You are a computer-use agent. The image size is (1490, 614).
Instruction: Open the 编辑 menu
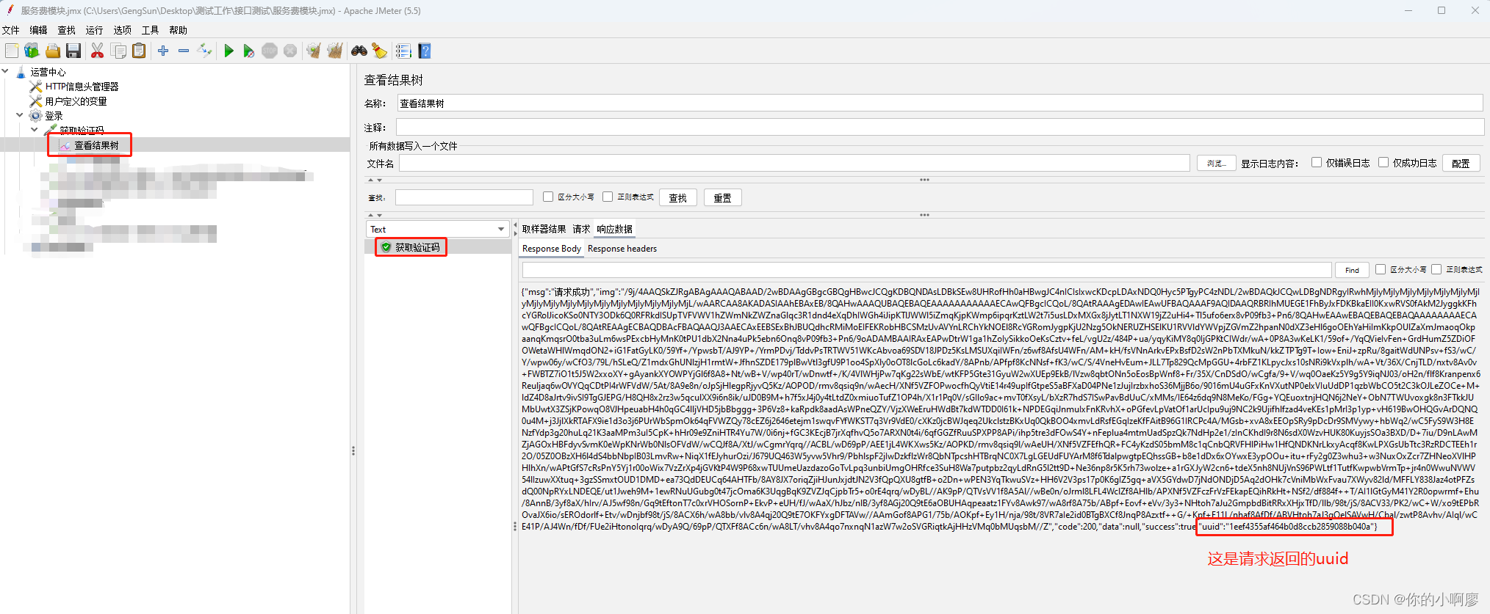[38, 30]
